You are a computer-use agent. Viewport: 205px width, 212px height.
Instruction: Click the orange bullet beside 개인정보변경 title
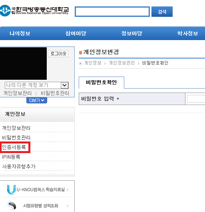[80, 52]
